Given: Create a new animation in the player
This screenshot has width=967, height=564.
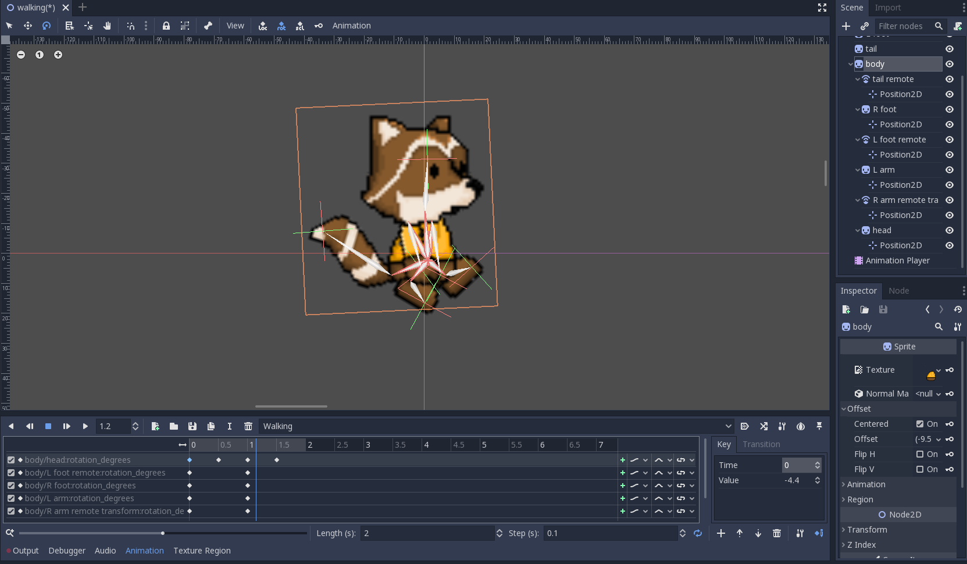Looking at the screenshot, I should (155, 426).
